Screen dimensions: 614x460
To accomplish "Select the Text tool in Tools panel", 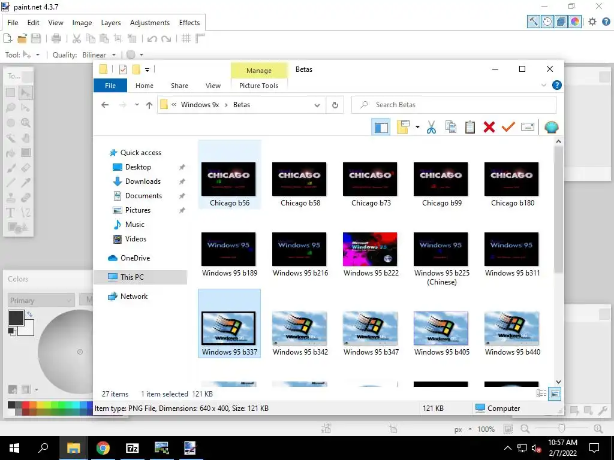I will 11,213.
